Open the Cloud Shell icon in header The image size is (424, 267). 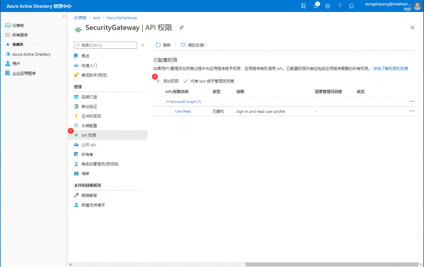point(304,6)
